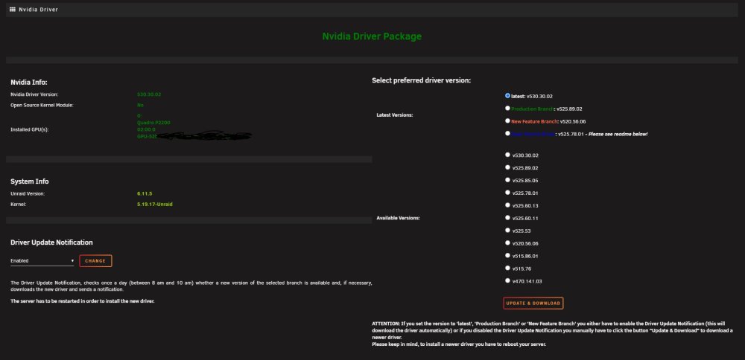The height and width of the screenshot is (360, 745).
Task: Click the UPDATE & DOWNLOAD button
Action: tap(533, 303)
